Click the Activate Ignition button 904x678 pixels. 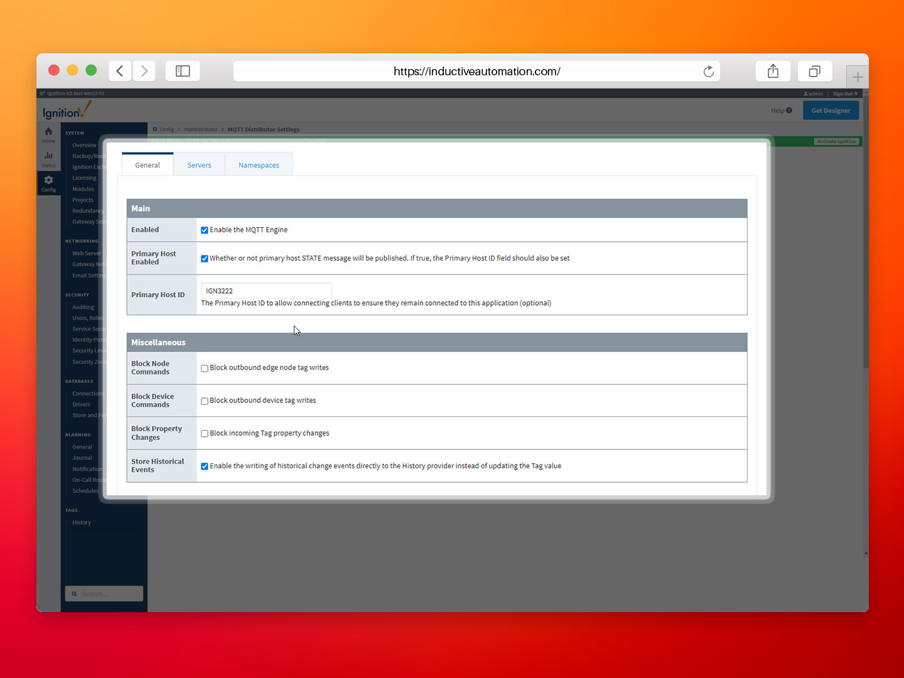[x=836, y=141]
